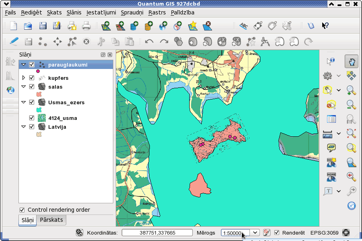Toggle visibility of parauglaukumi layer

pyautogui.click(x=32, y=65)
